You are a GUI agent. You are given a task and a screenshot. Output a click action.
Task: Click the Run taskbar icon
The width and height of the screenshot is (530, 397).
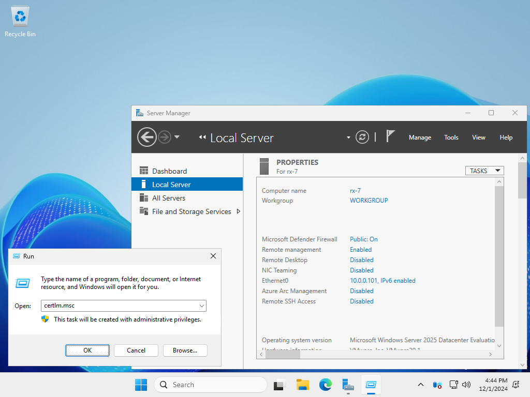click(371, 385)
